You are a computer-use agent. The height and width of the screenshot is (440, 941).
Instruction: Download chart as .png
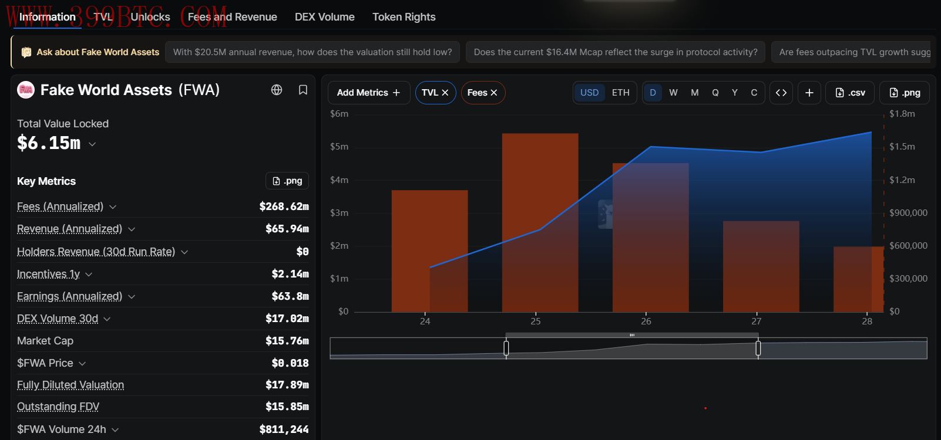coord(905,93)
